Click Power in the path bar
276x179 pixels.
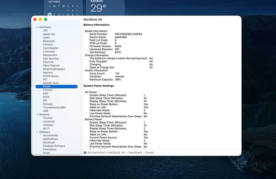(x=150, y=152)
